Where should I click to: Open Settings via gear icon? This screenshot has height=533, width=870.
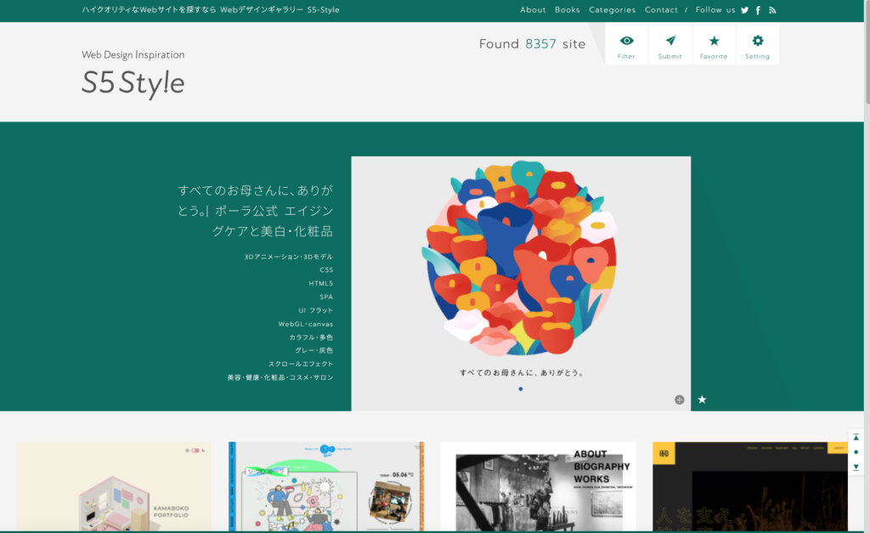click(x=757, y=43)
